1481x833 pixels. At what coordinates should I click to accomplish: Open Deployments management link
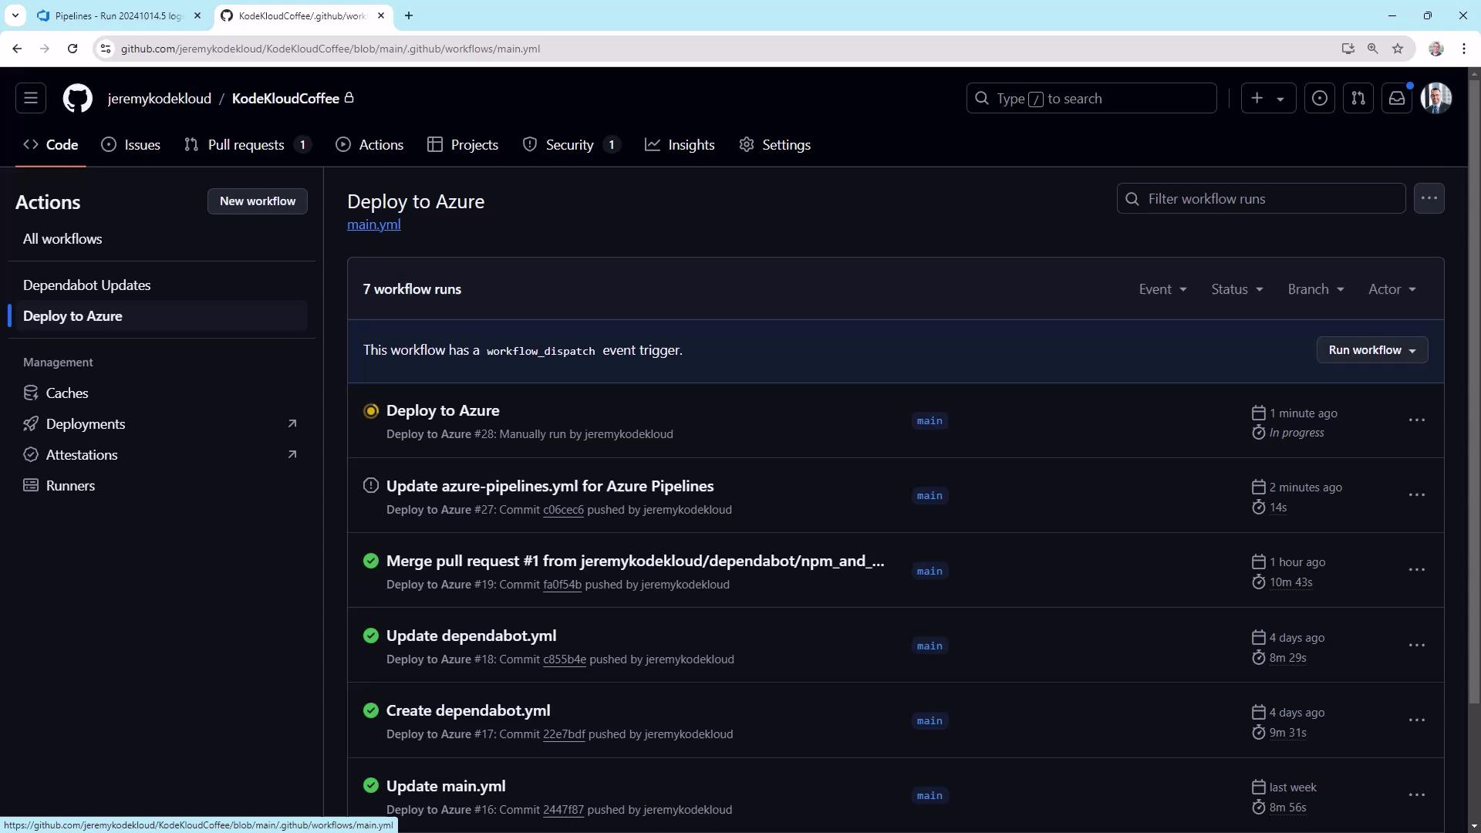point(157,424)
